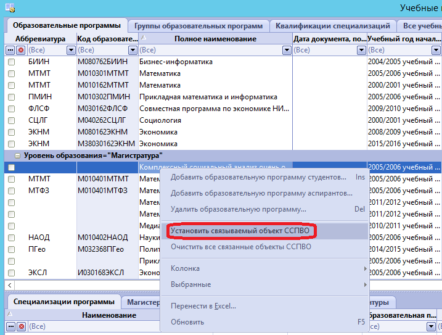Open Полное наименование filter dropdown
This screenshot has height=335, width=442.
[x=287, y=50]
